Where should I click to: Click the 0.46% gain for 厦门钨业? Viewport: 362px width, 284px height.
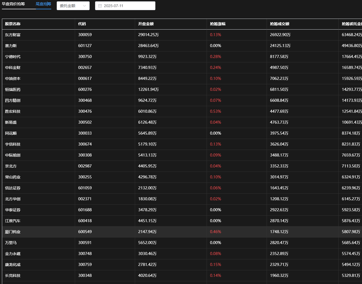[x=216, y=232]
